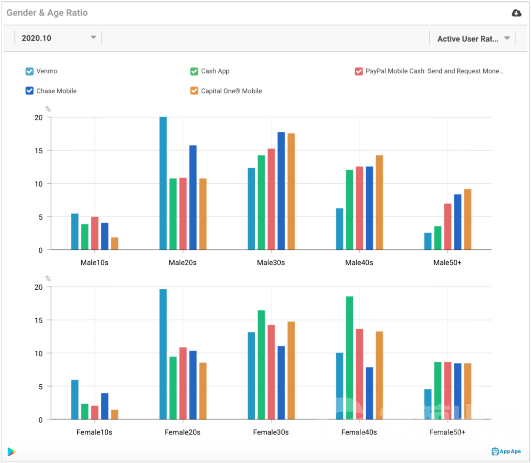Viewport: 531px width, 463px height.
Task: Click the App Ape logo
Action: (x=506, y=451)
